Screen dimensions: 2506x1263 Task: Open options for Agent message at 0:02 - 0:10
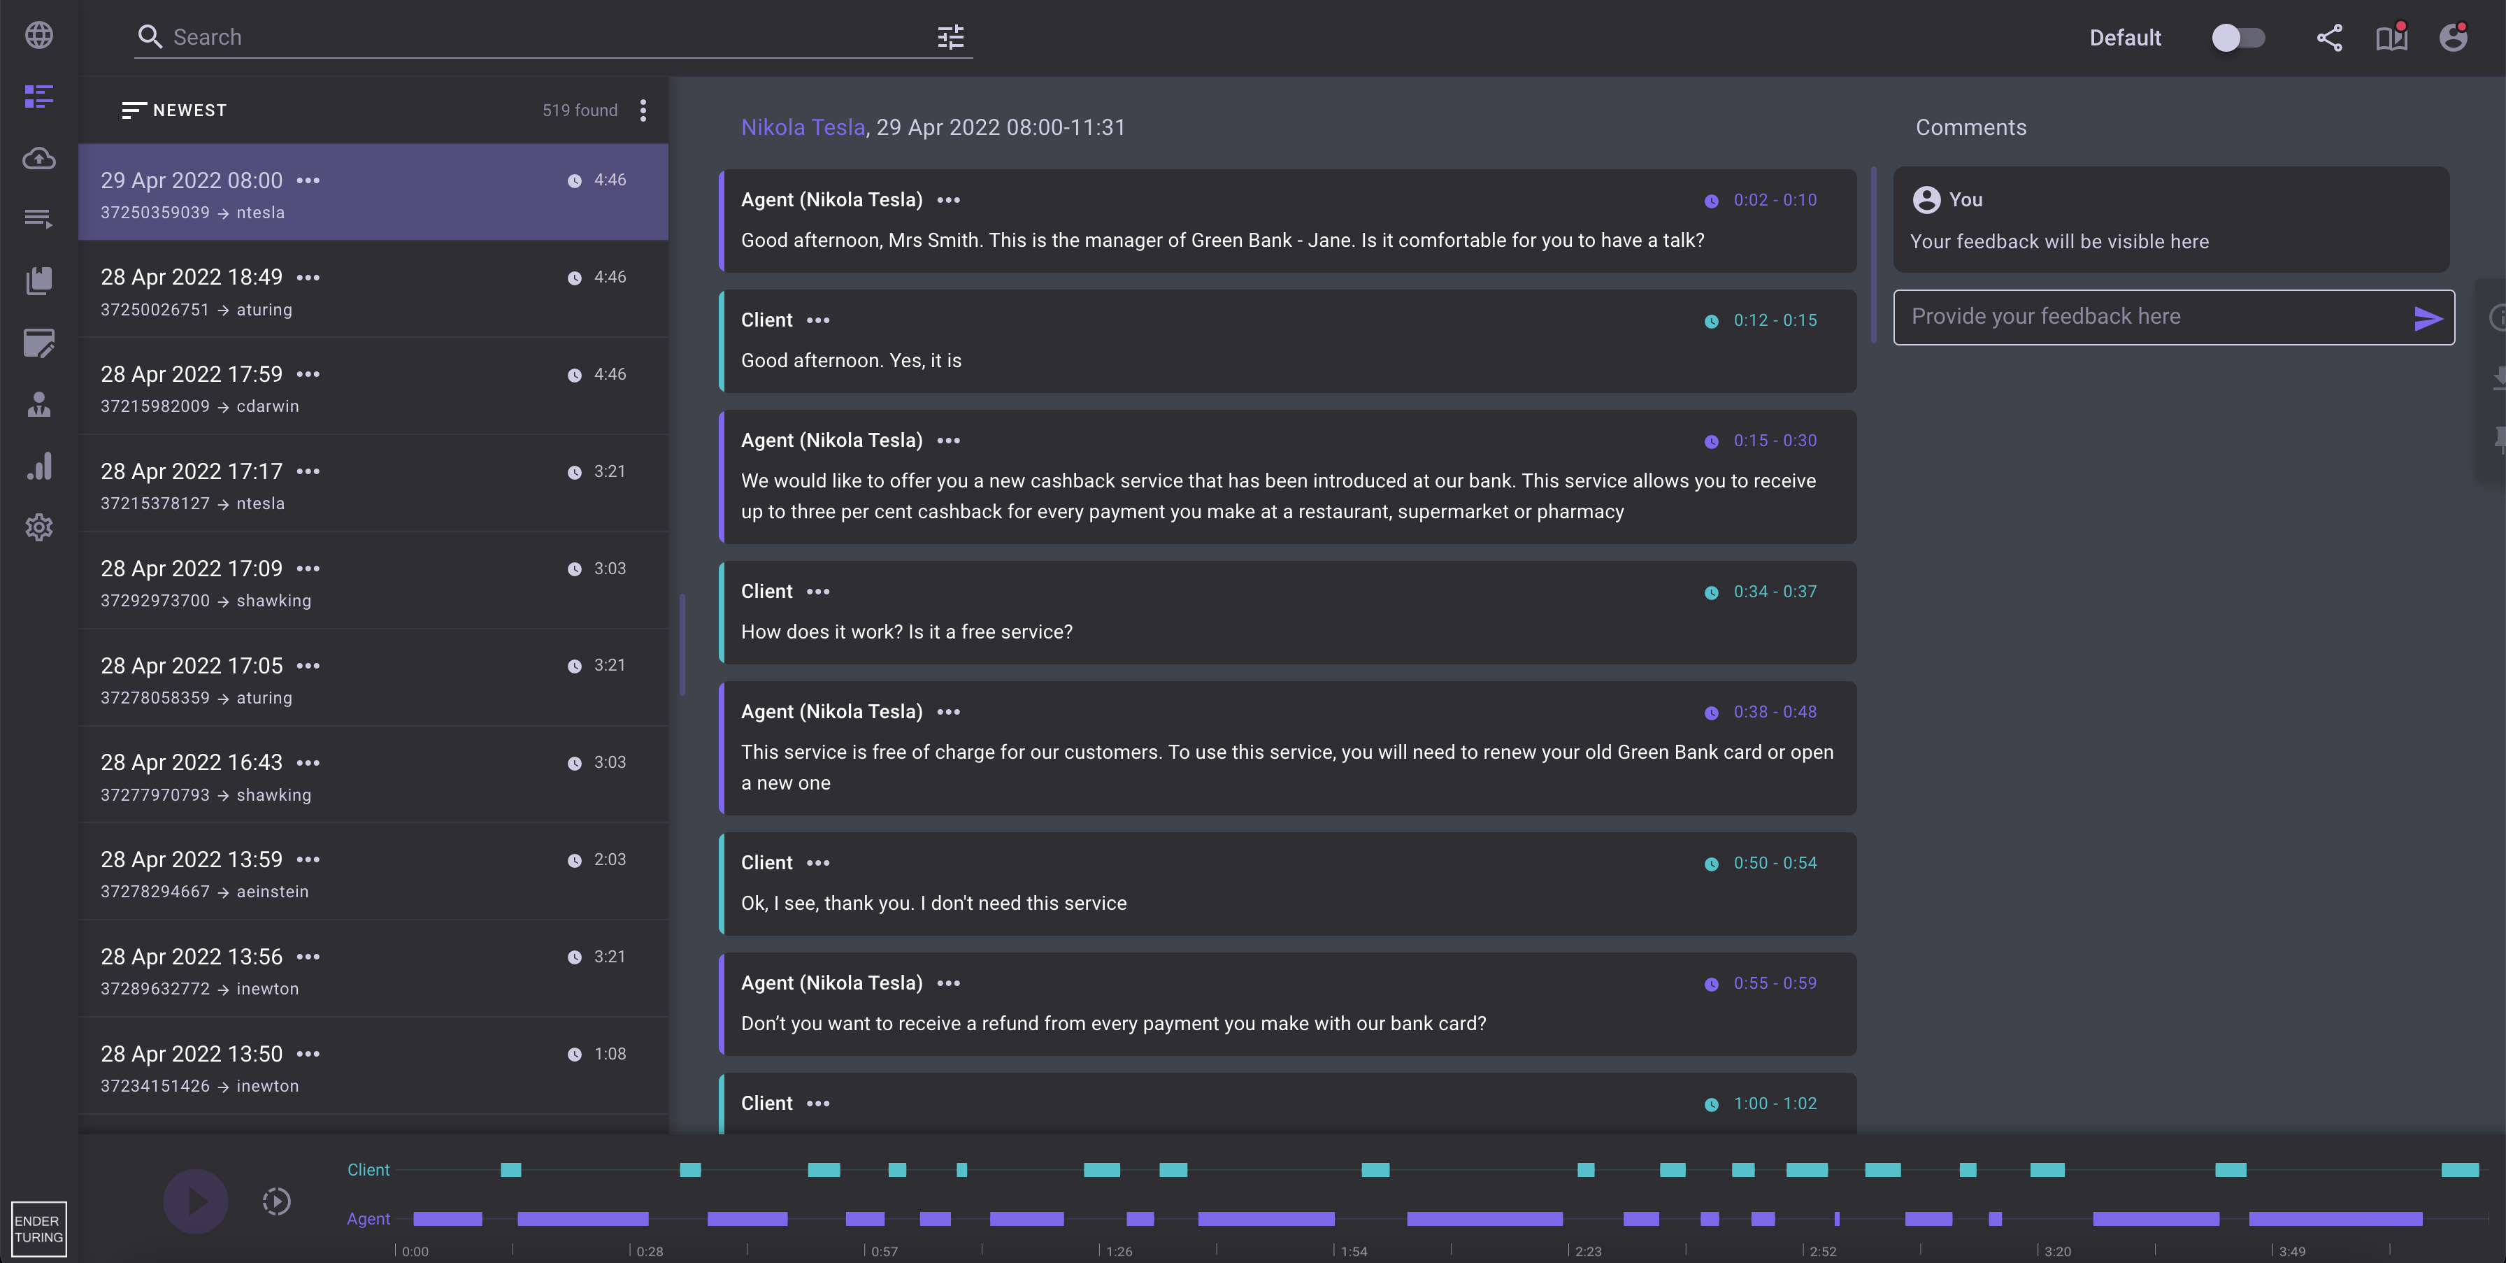click(949, 199)
